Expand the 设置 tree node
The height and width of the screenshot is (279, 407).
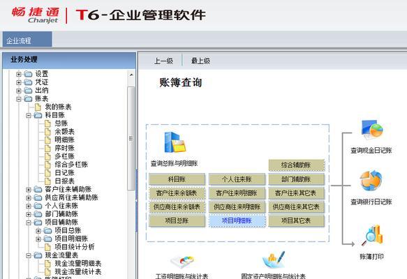coord(18,74)
